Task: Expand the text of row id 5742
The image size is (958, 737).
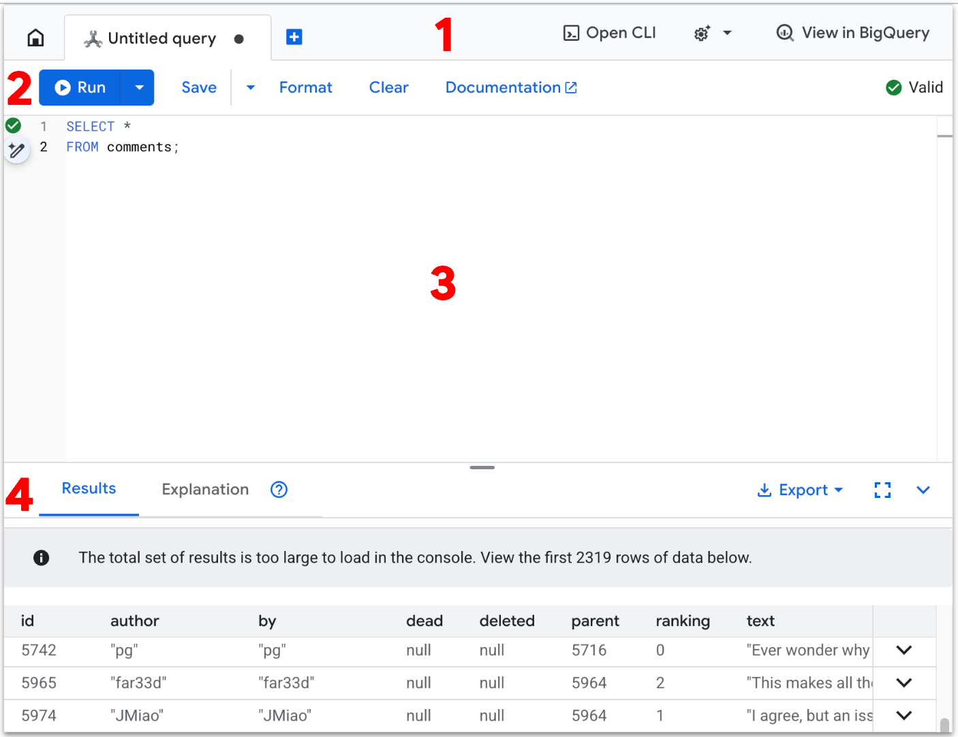Action: [904, 650]
